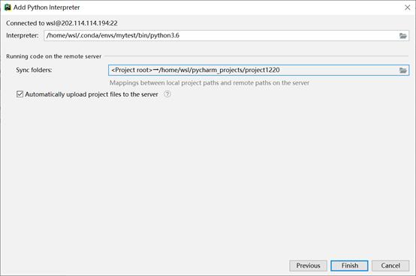Click the Interpreter: label
Viewport: 416px width, 276px height.
[x=23, y=35]
